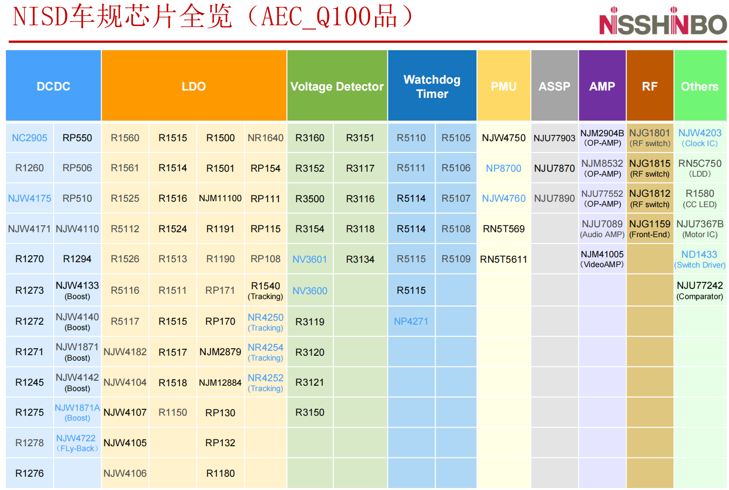Click the NV3601 cell

310,259
